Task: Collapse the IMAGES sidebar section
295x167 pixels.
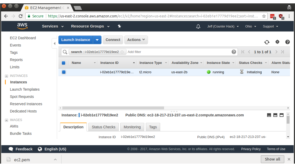Action: point(7,120)
